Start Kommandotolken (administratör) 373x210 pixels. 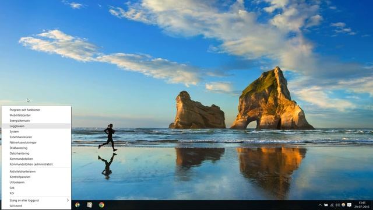[36, 164]
